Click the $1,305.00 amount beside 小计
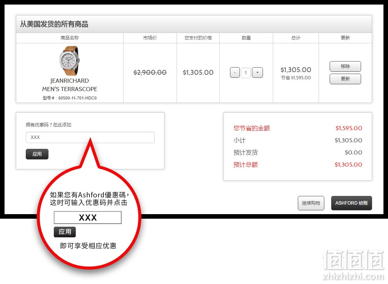 349,140
